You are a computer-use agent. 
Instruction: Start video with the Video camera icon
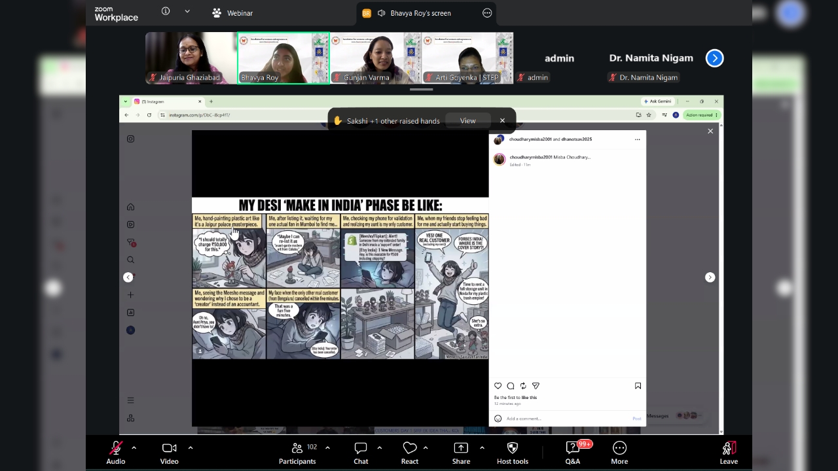click(169, 448)
